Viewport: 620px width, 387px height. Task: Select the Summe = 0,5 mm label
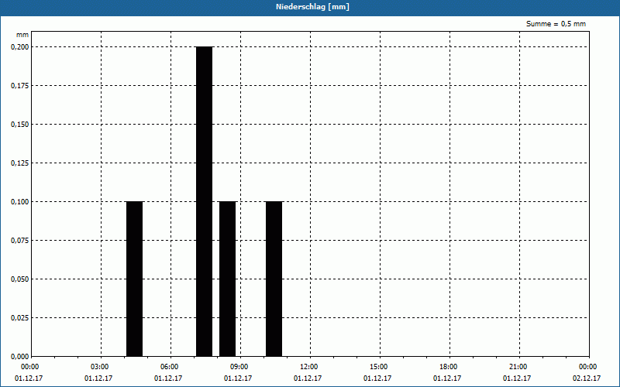(x=556, y=24)
